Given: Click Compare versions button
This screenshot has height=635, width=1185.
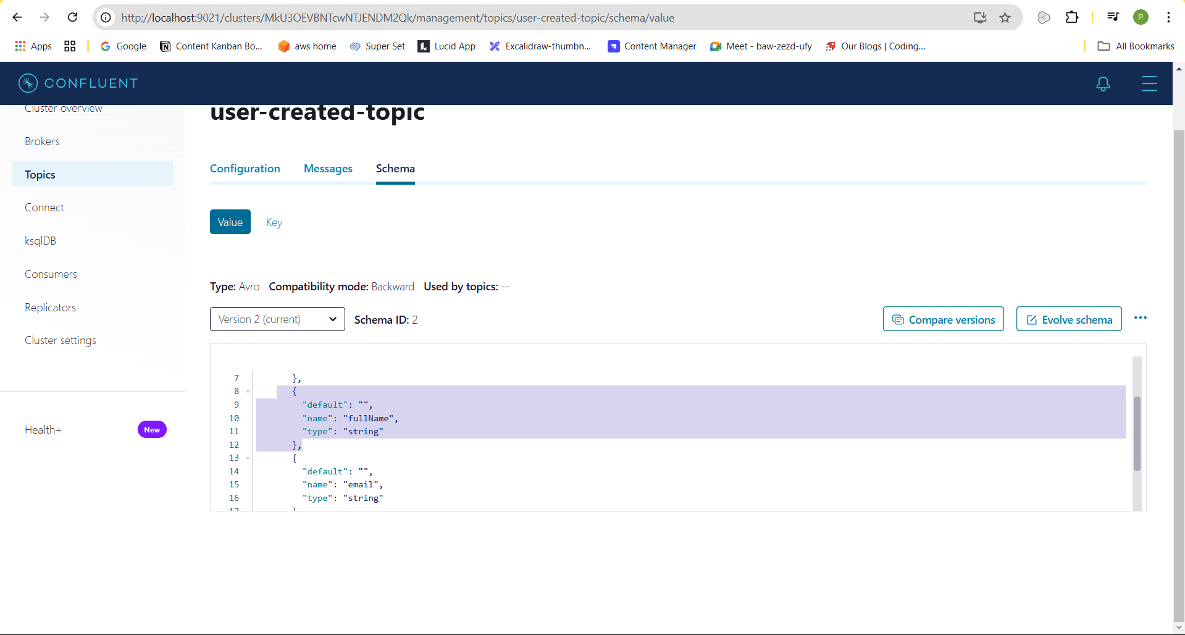Looking at the screenshot, I should (x=943, y=319).
